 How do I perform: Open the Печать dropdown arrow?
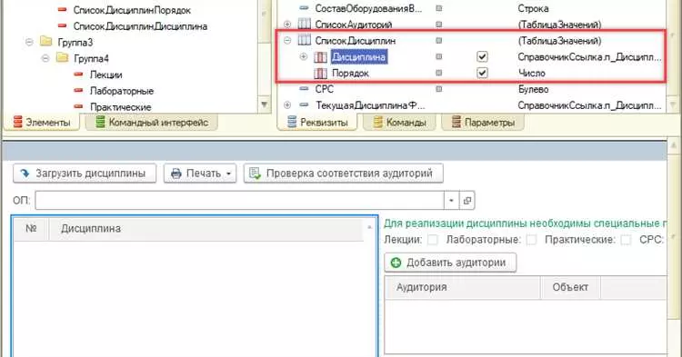point(229,174)
